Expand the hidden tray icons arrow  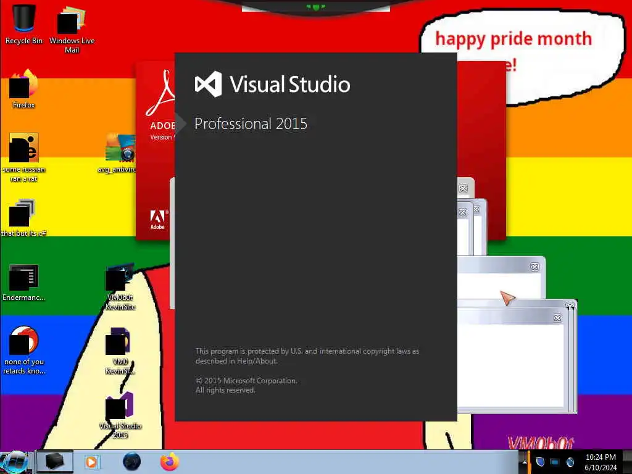click(525, 462)
